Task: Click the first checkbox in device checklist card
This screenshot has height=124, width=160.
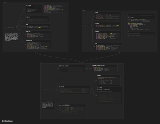Action: (x=27, y=7)
